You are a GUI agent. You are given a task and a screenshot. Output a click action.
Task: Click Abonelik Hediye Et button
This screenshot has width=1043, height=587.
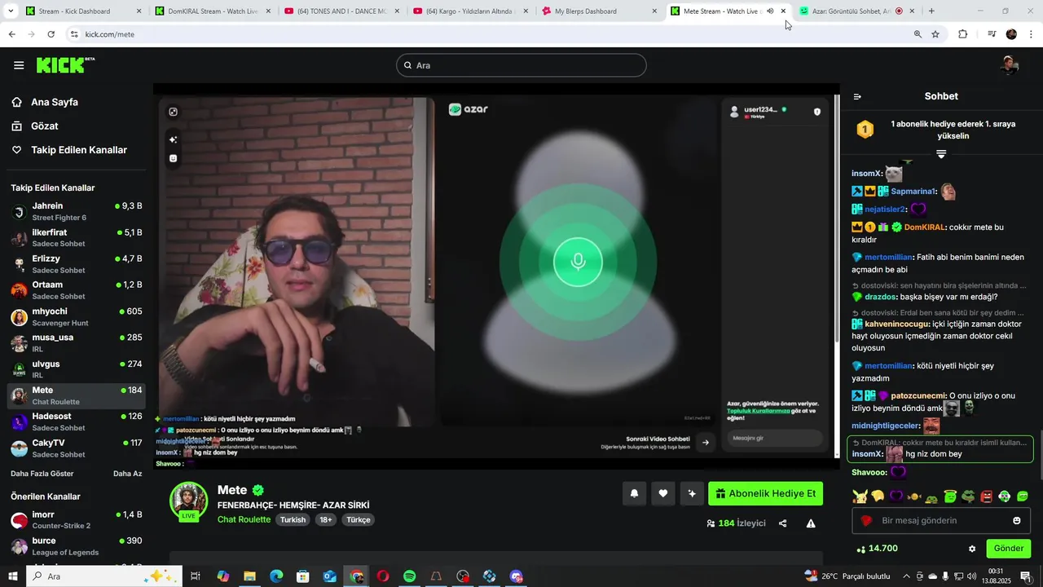pos(766,493)
